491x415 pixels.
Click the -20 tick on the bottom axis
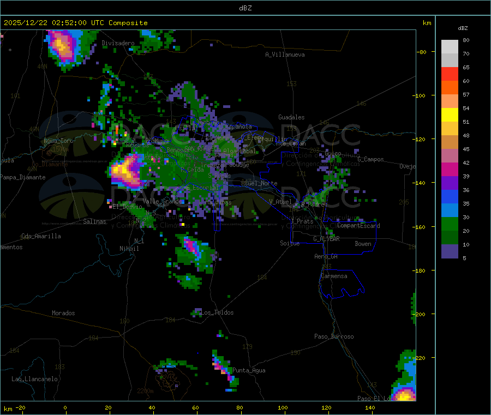[21, 407]
